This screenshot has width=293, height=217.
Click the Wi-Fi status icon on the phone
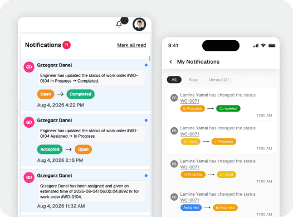tap(263, 45)
